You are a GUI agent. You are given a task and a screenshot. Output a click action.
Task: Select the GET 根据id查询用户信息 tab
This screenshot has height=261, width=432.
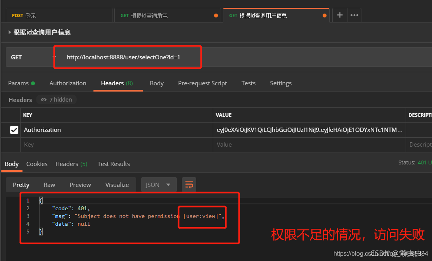click(x=276, y=16)
